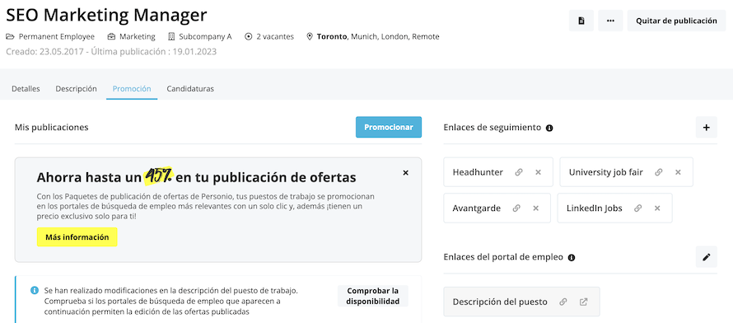This screenshot has width=733, height=323.
Task: Edit job portal links with pencil icon
Action: pyautogui.click(x=707, y=257)
